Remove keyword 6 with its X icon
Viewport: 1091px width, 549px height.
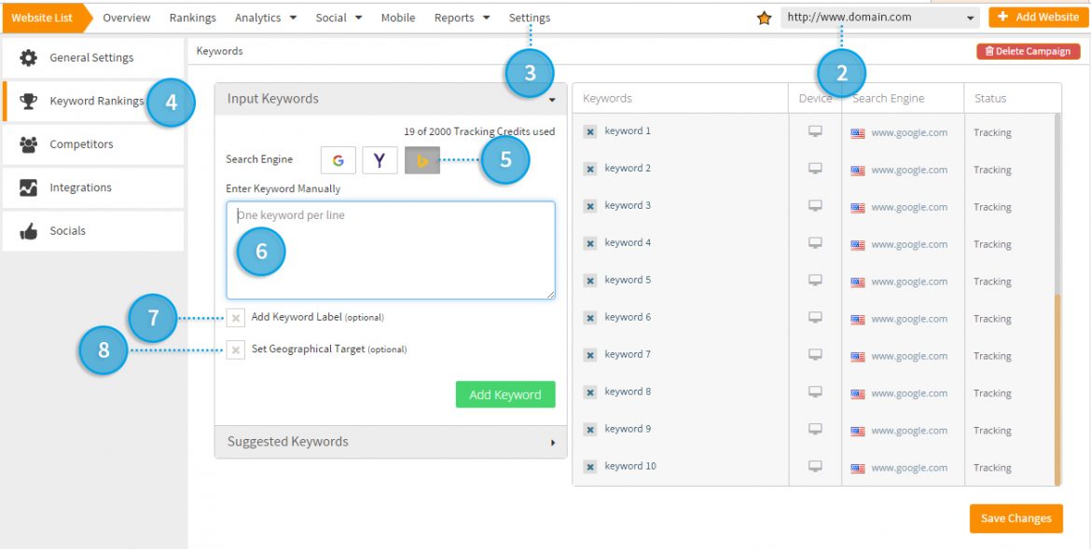[x=590, y=318]
